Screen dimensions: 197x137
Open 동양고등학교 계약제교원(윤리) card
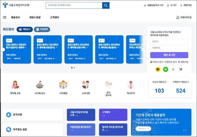click(x=48, y=49)
